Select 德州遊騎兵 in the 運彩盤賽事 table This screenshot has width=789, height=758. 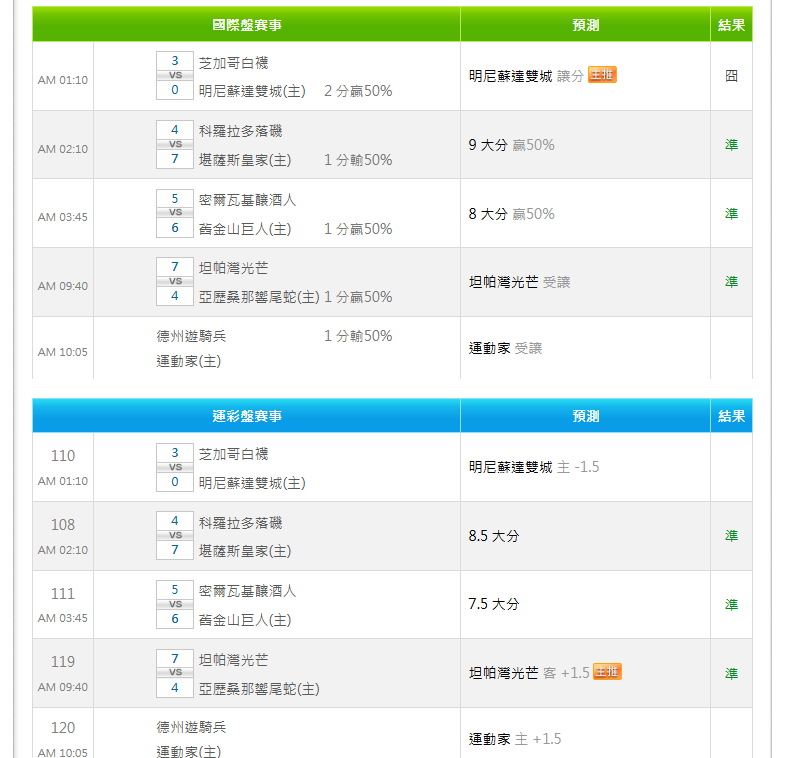191,727
